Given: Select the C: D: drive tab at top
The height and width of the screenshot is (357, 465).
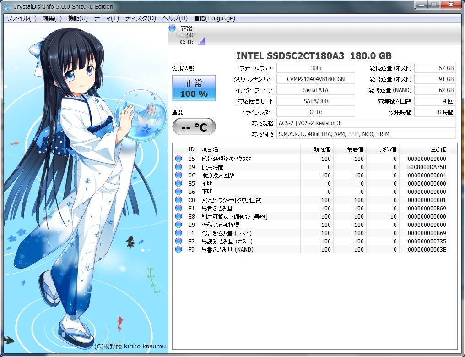Looking at the screenshot, I should point(187,35).
